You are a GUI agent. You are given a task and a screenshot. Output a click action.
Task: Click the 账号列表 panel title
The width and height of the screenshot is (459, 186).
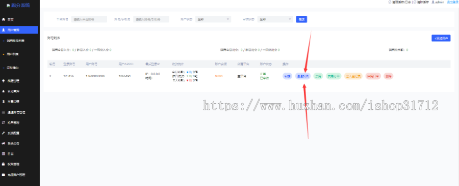tap(54, 38)
